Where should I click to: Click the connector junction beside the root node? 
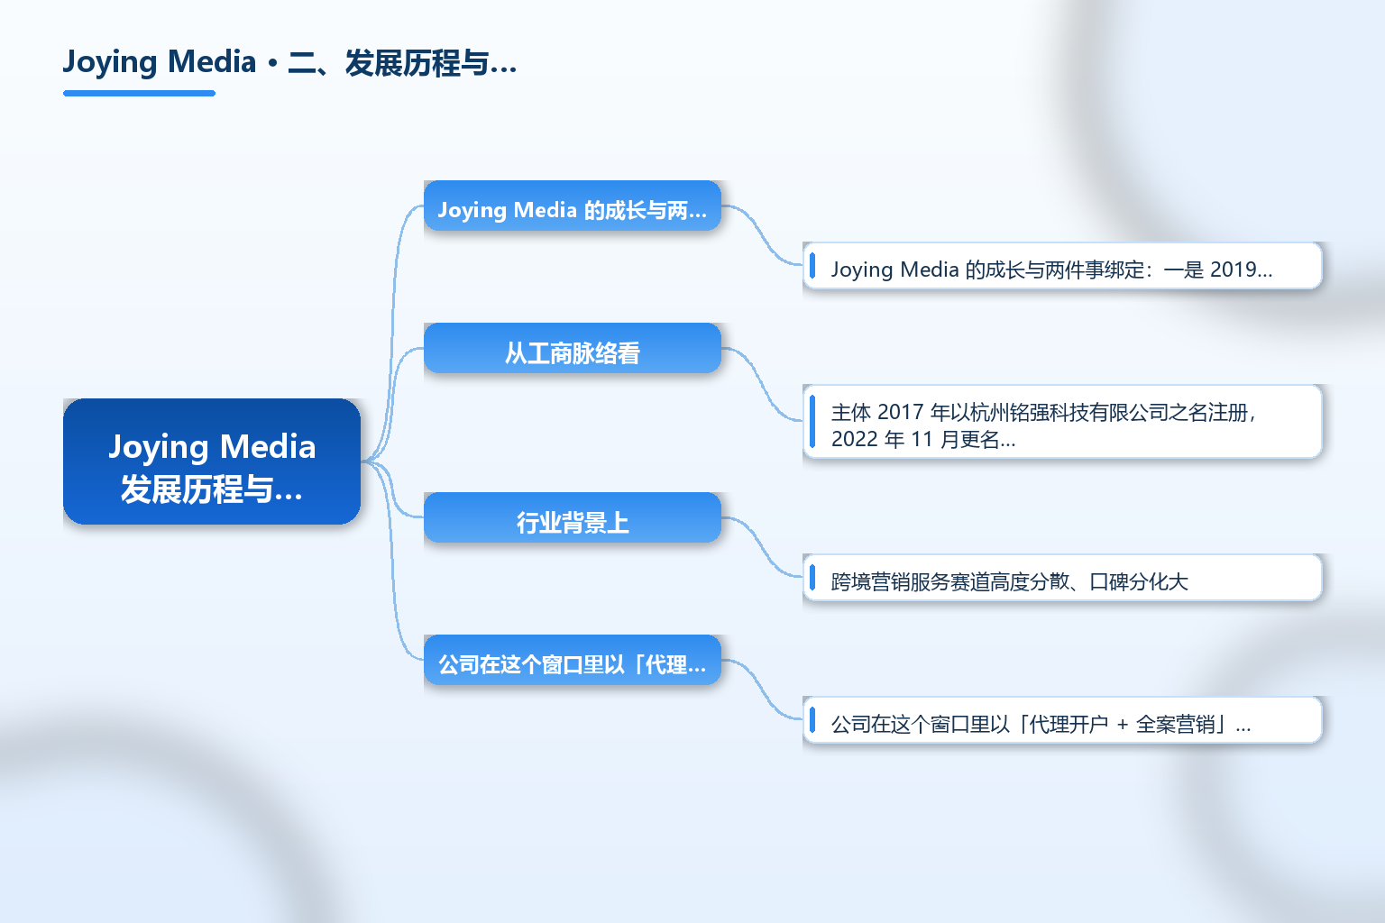point(371,461)
